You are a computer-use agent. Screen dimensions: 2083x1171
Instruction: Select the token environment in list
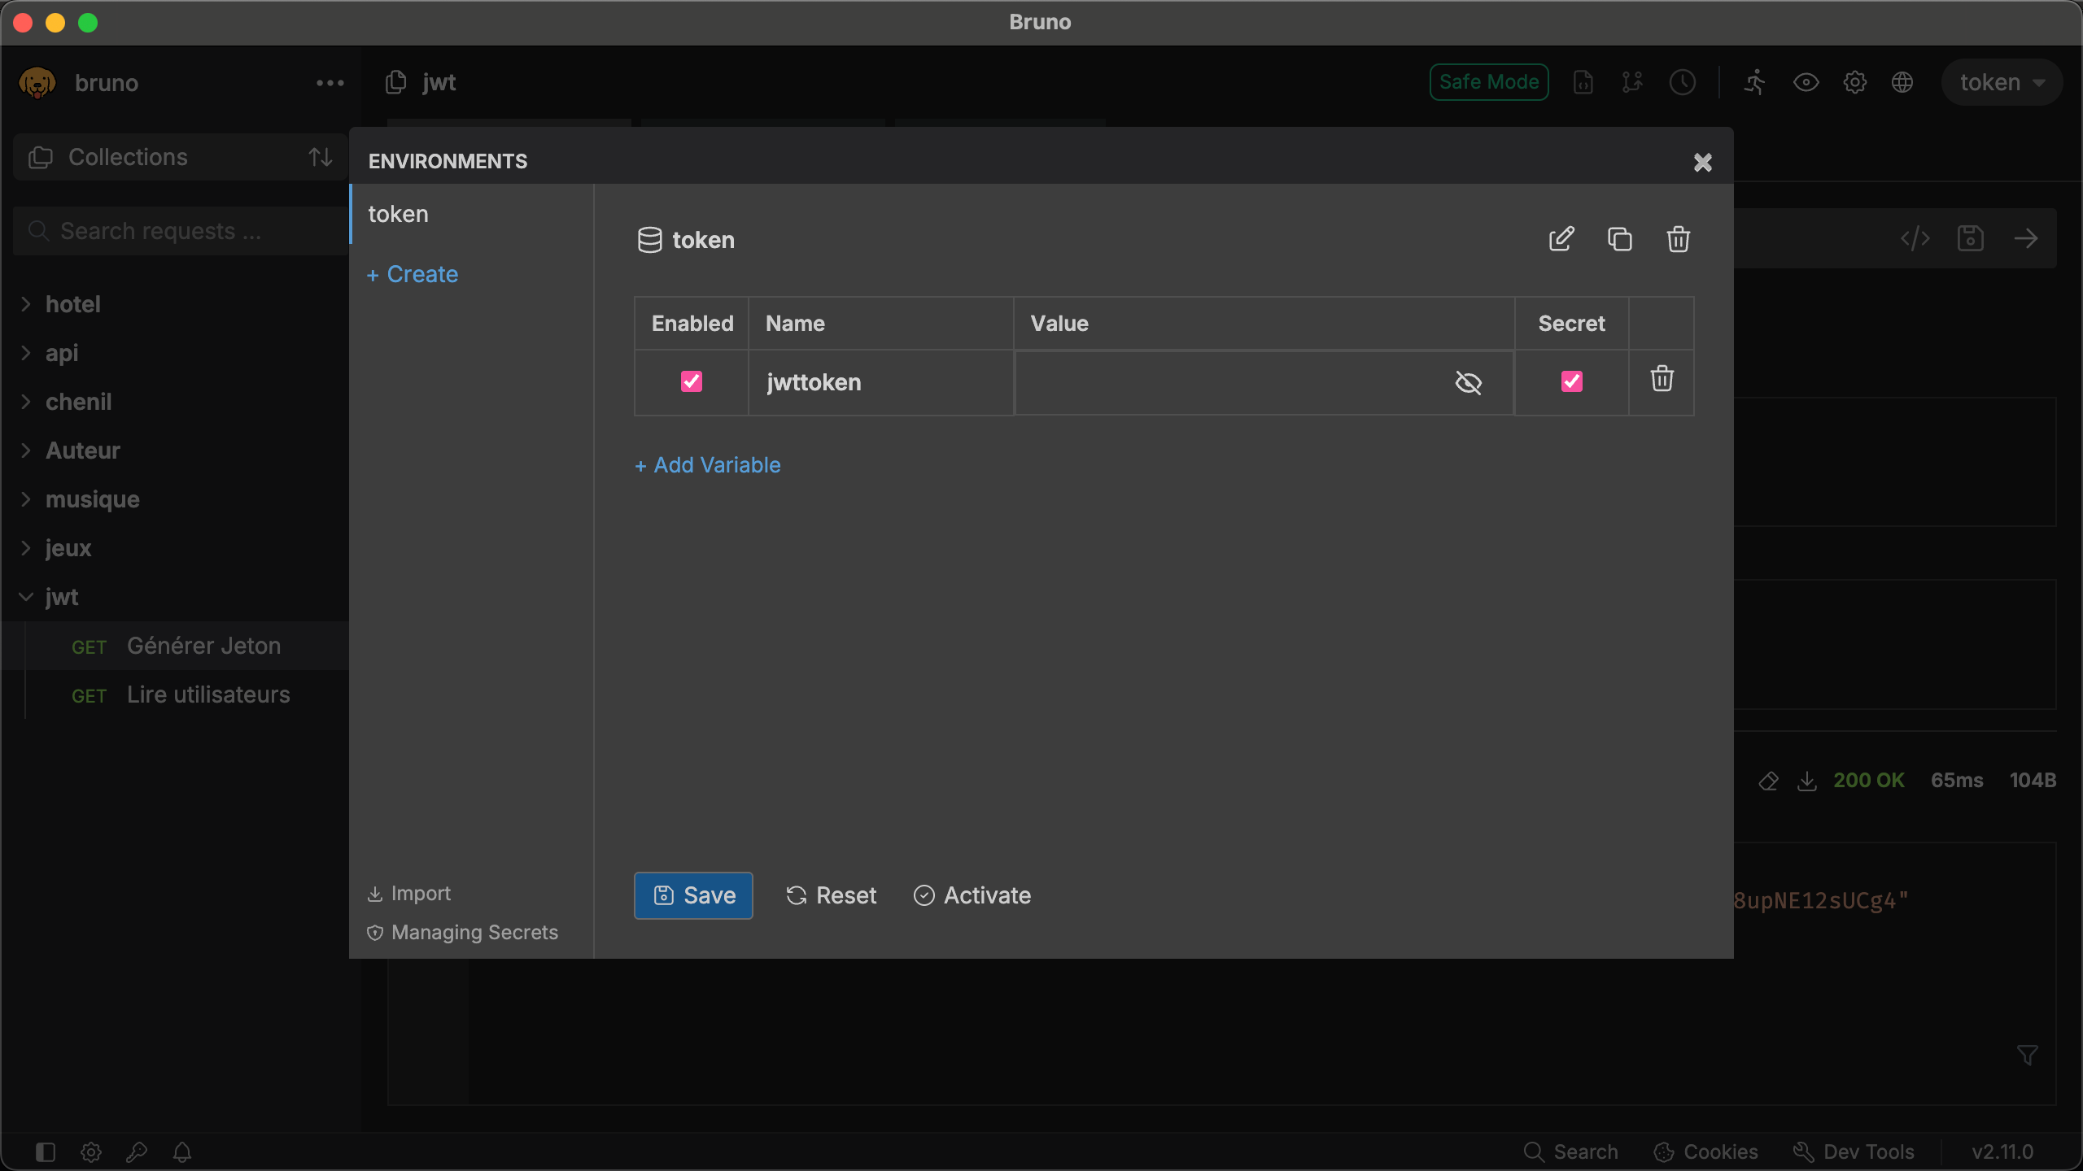[x=399, y=214]
